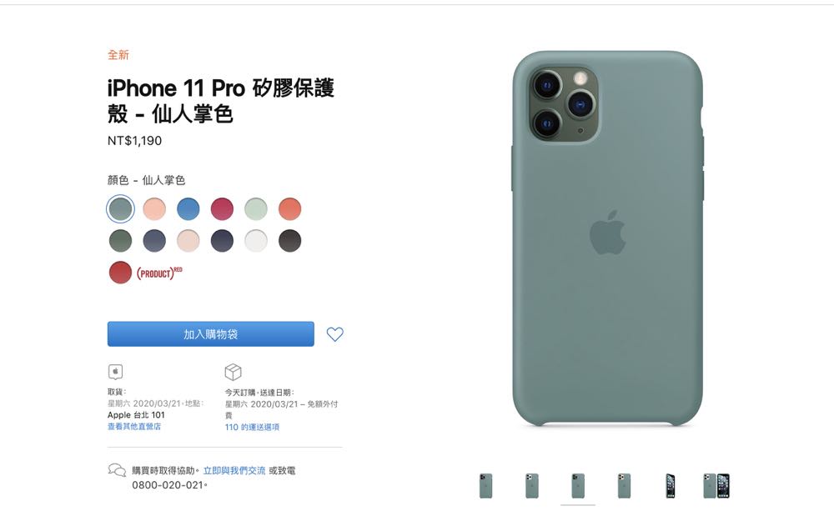834x521 pixels.
Task: Open 立即與我們交流 chat link
Action: click(x=234, y=470)
